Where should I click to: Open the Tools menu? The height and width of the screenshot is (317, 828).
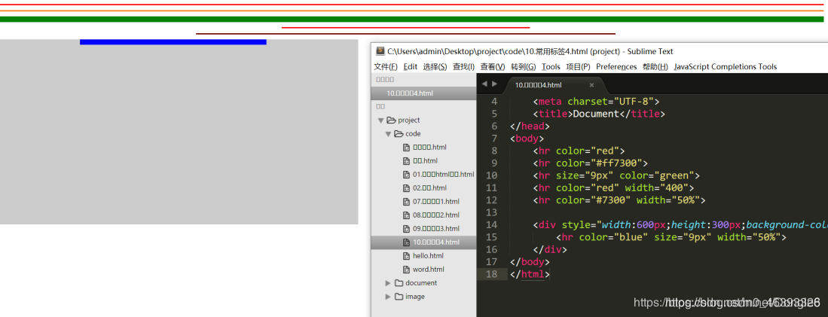[x=551, y=67]
